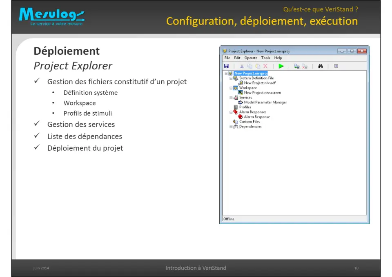
Task: Click the "Profils de stimuli" sub-bullet text
Action: pos(87,113)
